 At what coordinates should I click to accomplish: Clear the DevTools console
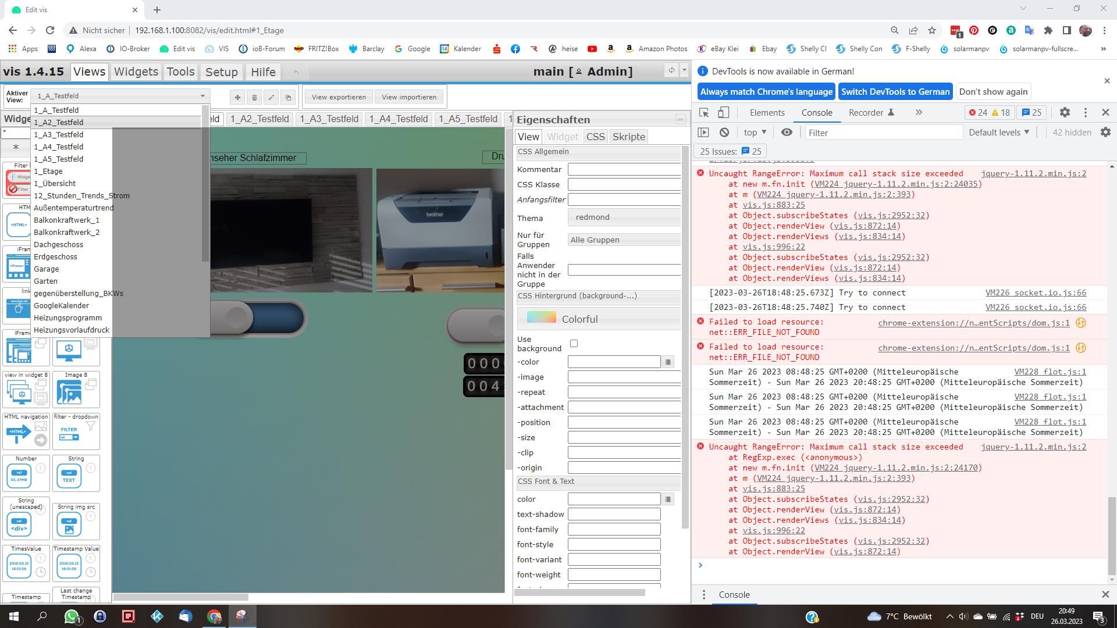point(724,133)
